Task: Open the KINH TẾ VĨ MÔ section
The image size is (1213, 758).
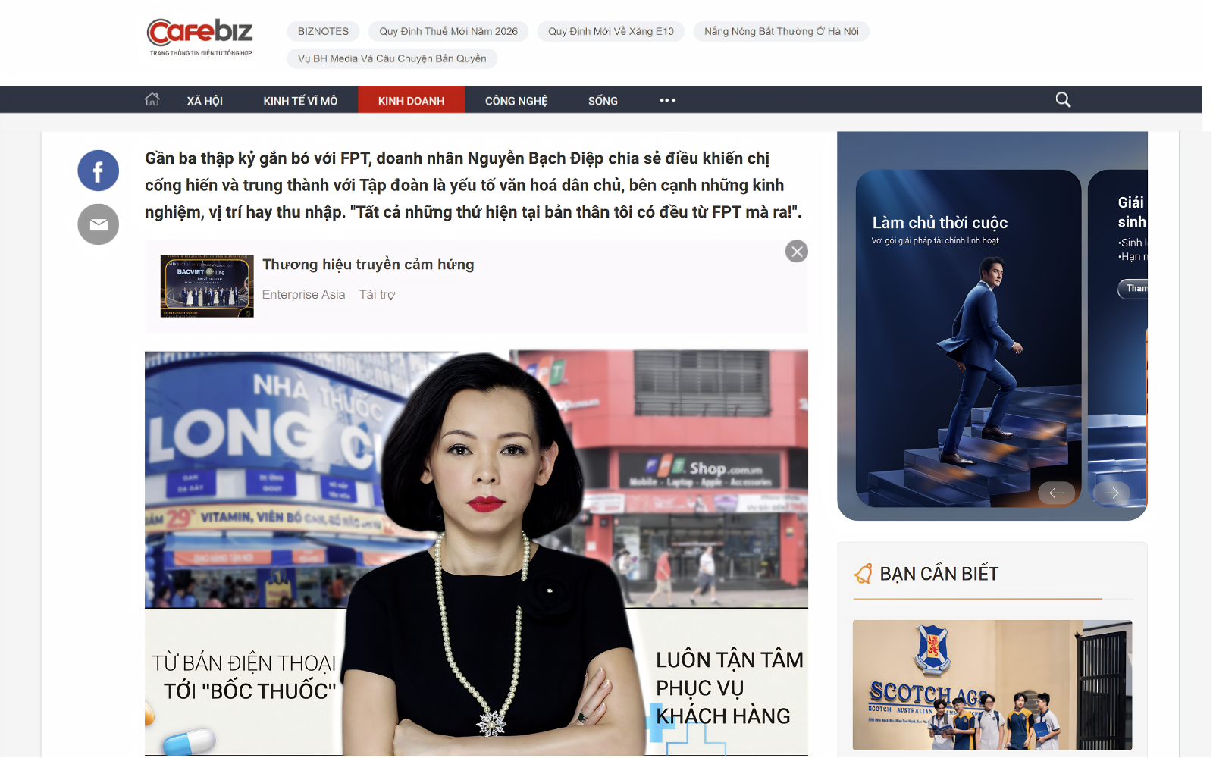Action: coord(300,100)
